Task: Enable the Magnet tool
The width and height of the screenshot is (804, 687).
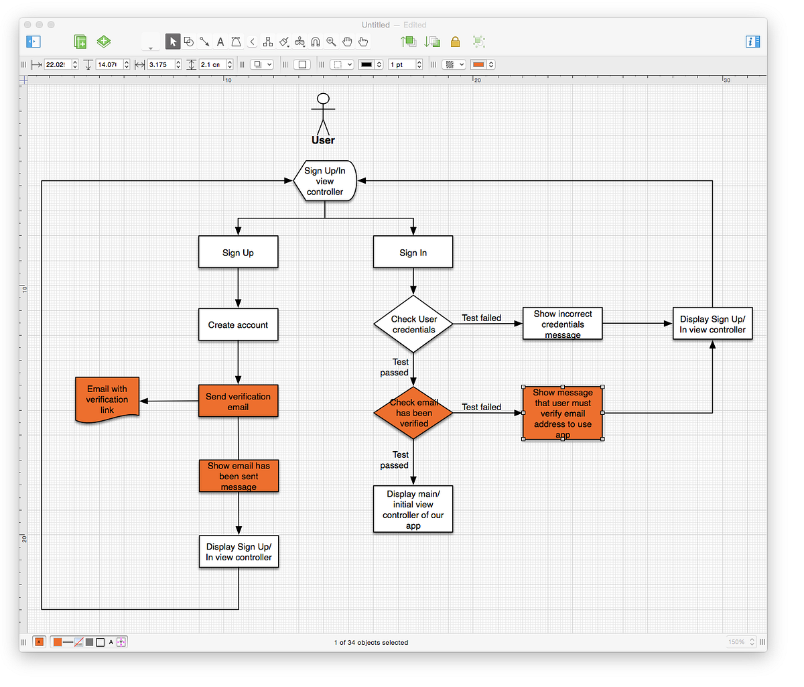Action: [x=315, y=42]
